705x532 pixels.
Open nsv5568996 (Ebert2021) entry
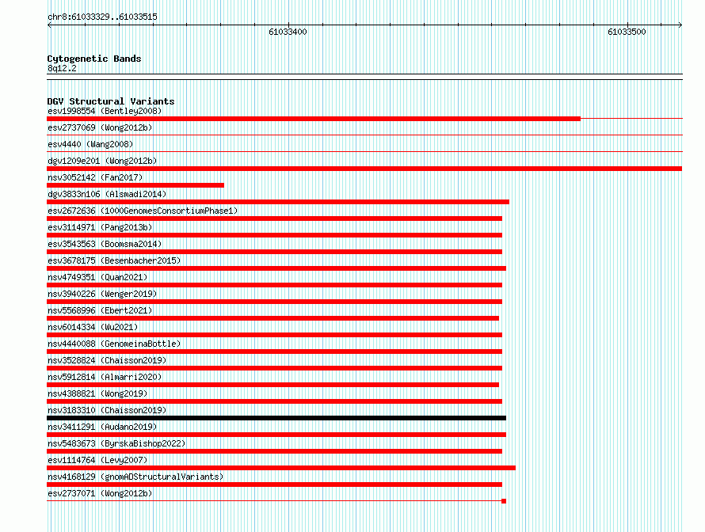click(x=100, y=310)
